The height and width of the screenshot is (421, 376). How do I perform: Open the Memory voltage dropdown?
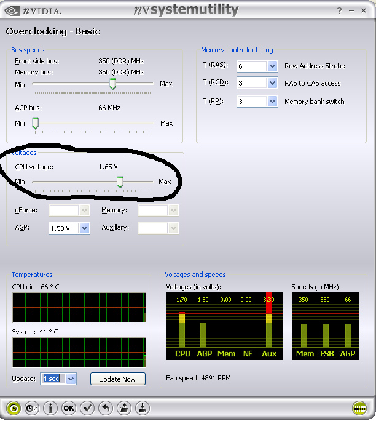[173, 210]
